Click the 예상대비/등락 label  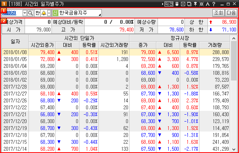pos(68,22)
